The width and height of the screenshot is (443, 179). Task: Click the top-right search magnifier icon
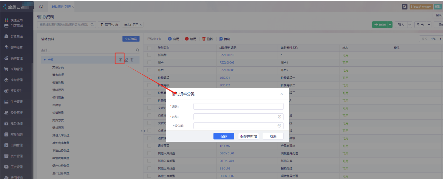[405, 7]
